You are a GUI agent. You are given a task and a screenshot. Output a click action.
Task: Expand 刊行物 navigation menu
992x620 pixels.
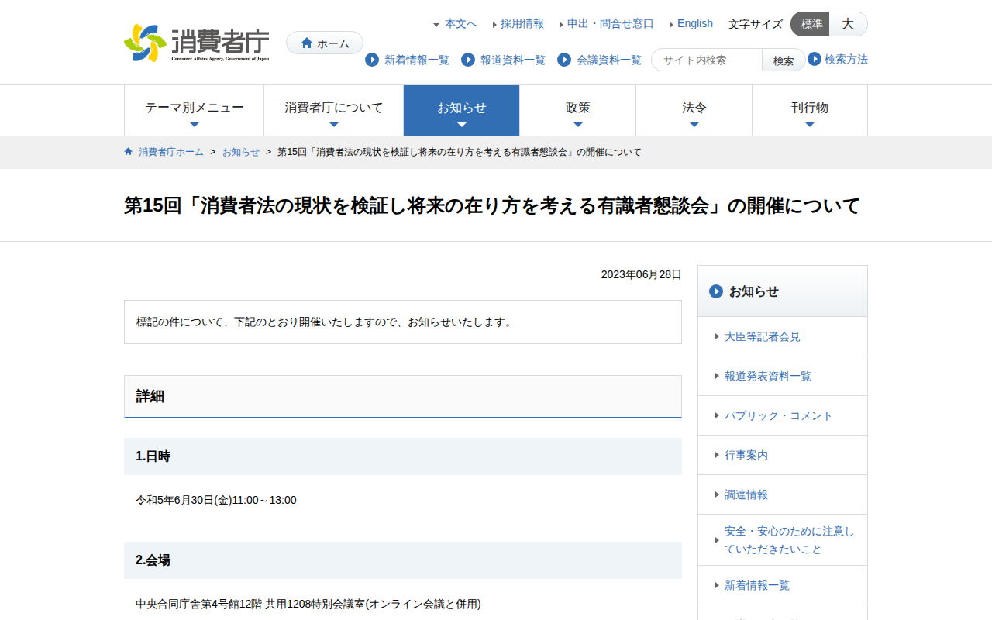click(810, 111)
